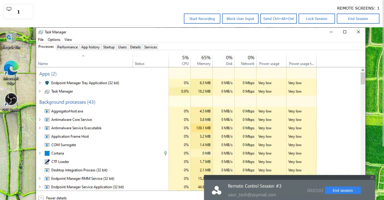This screenshot has width=384, height=200.
Task: Open the Services tab
Action: click(x=150, y=47)
